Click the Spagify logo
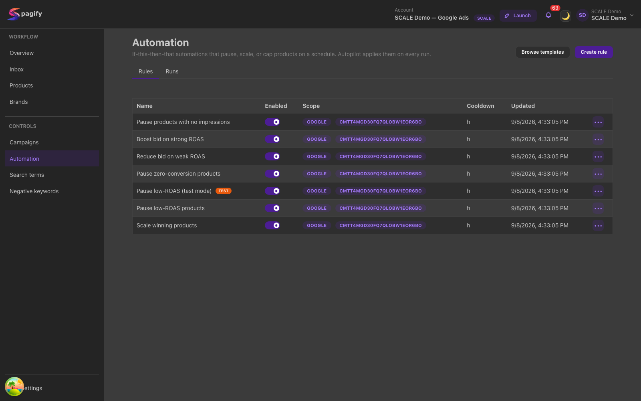This screenshot has height=401, width=641. pos(25,14)
